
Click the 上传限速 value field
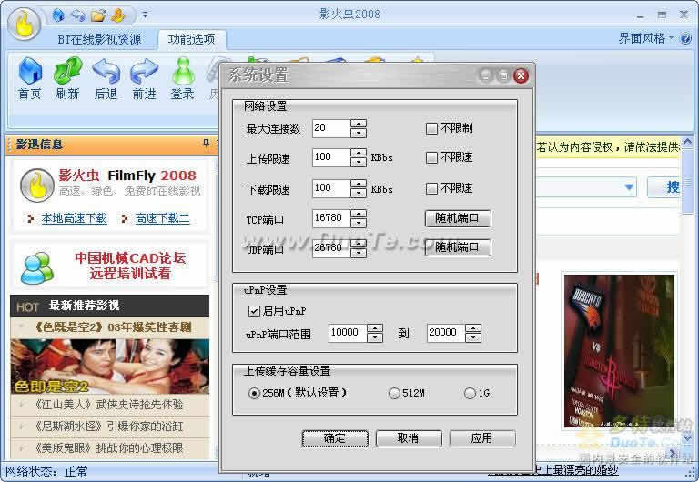coord(331,157)
